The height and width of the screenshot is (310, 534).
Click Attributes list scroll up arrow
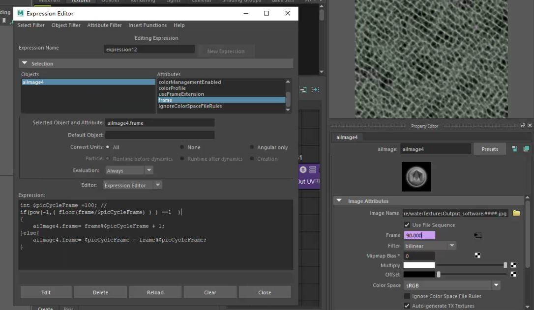point(288,82)
